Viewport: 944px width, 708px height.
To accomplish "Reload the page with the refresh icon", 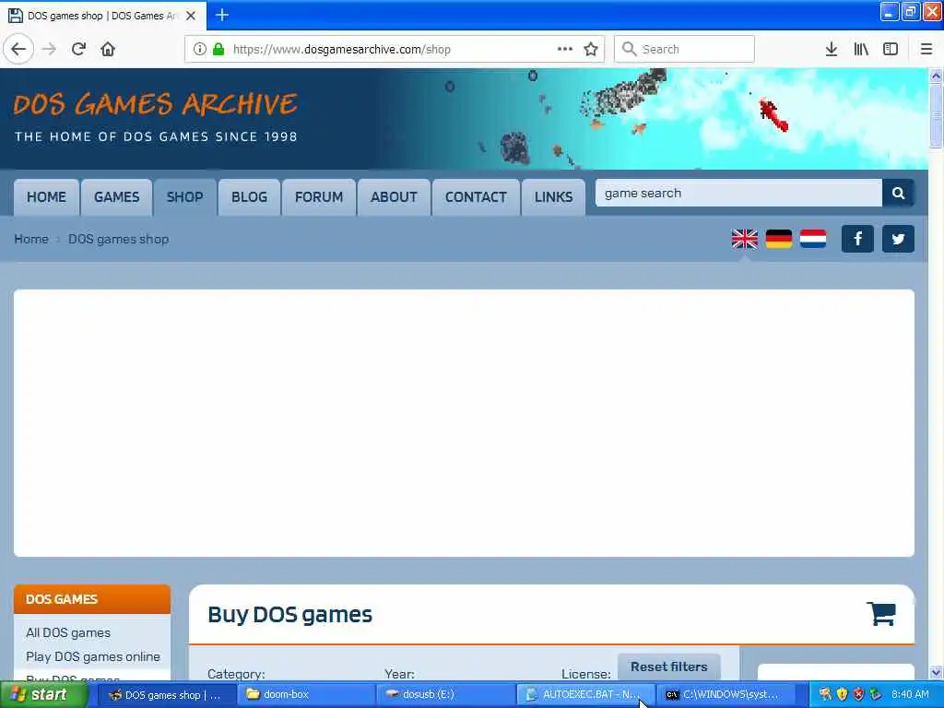I will 78,49.
